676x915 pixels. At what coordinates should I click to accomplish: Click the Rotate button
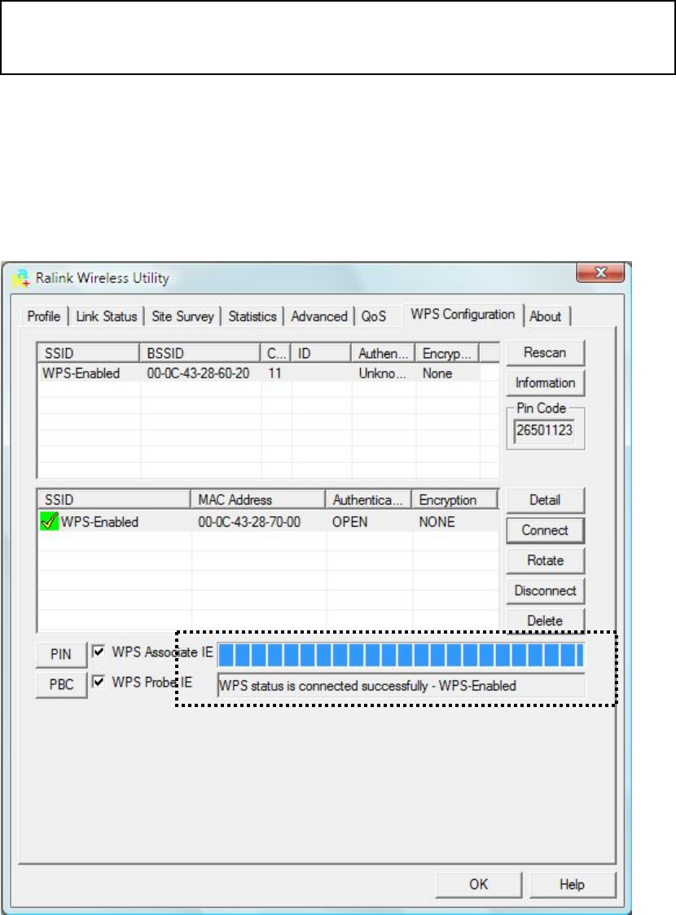tap(545, 560)
